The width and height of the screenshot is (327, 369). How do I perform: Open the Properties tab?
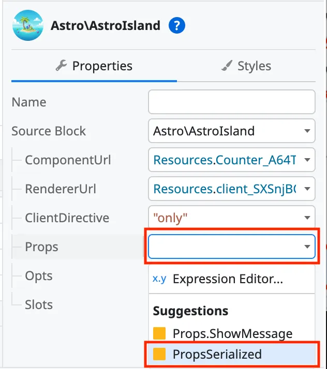tap(94, 66)
